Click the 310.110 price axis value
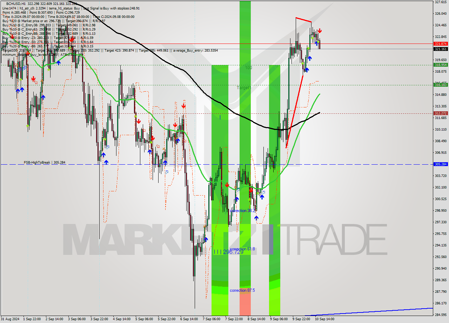449x323 pixels. (x=440, y=129)
